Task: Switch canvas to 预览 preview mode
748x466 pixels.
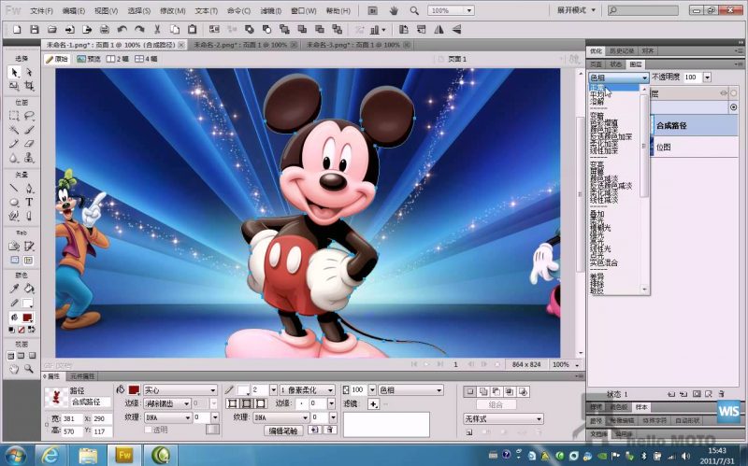Action: coord(90,58)
